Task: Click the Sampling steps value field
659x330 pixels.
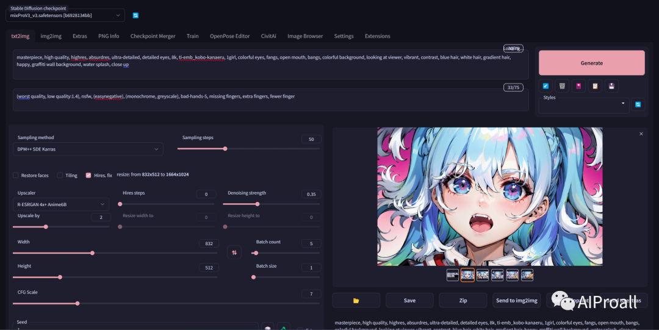Action: [x=311, y=139]
